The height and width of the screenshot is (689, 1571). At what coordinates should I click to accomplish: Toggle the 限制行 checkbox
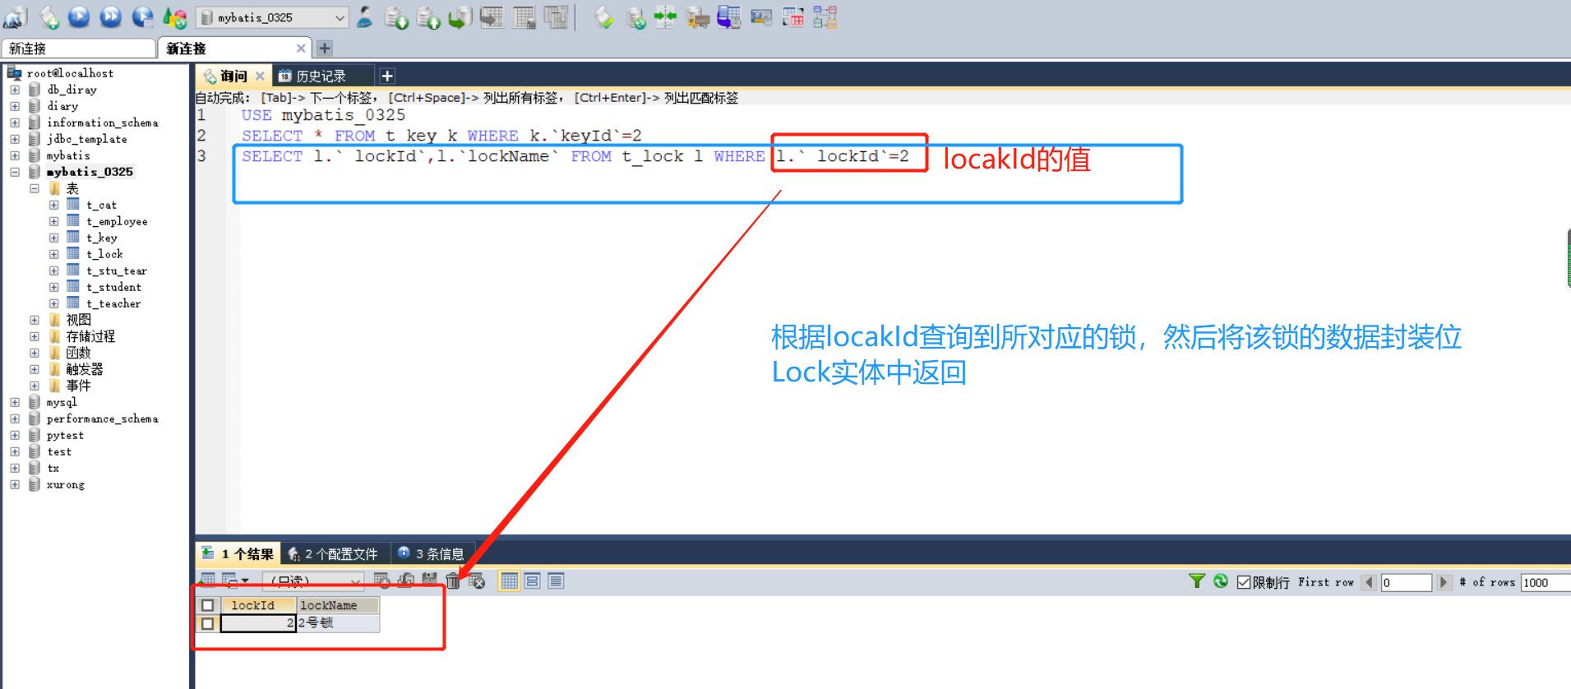tap(1244, 582)
